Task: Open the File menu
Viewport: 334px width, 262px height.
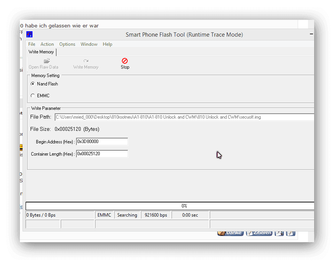Action: [x=32, y=44]
